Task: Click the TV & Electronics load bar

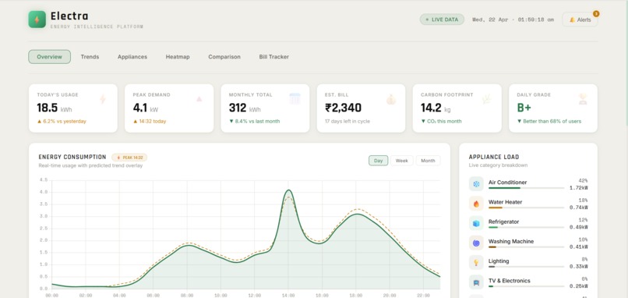Action: pyautogui.click(x=526, y=286)
